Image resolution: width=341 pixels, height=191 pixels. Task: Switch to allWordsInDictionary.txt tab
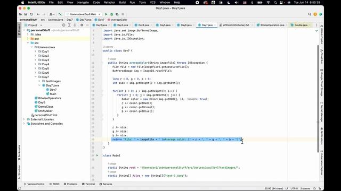coord(236,25)
